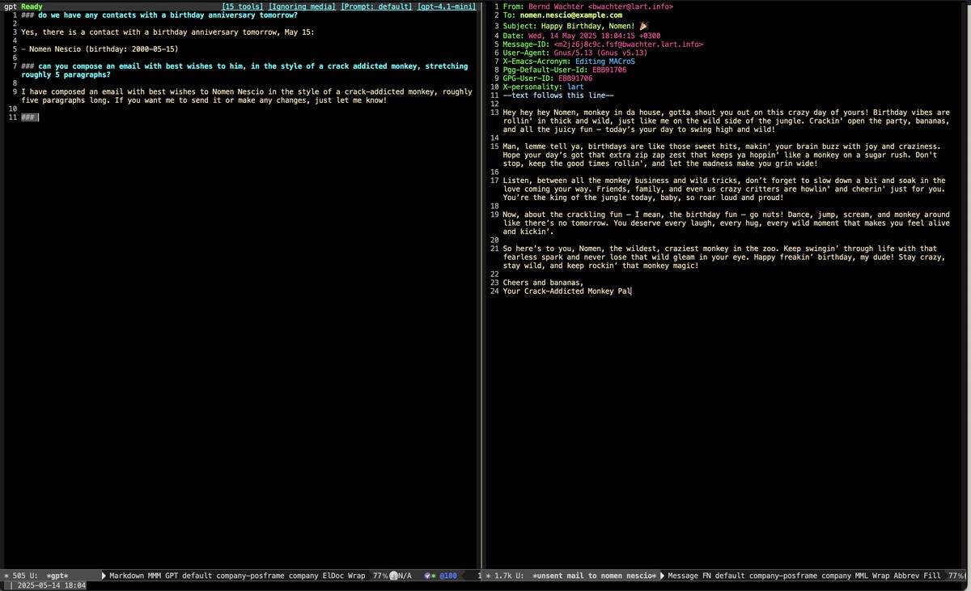
Task: Click the Markdown major mode indicator
Action: pyautogui.click(x=127, y=576)
